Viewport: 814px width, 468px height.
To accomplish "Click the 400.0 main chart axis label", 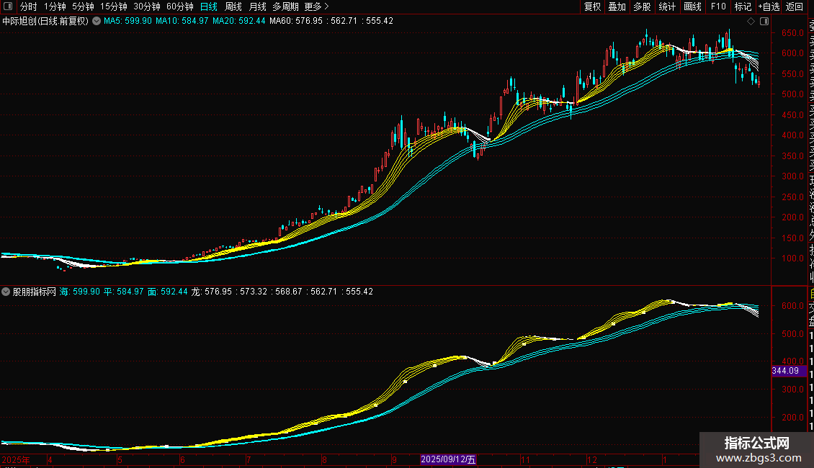I will pyautogui.click(x=792, y=135).
